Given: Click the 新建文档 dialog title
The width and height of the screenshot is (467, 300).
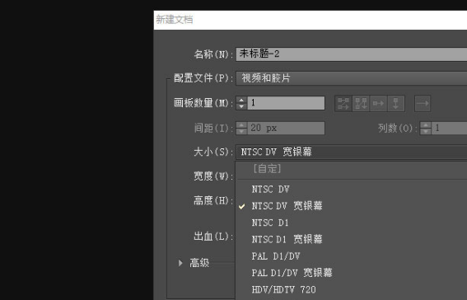Looking at the screenshot, I should pyautogui.click(x=175, y=20).
